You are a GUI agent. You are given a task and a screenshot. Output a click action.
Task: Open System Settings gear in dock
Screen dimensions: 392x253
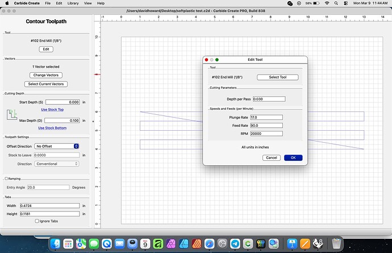click(222, 243)
